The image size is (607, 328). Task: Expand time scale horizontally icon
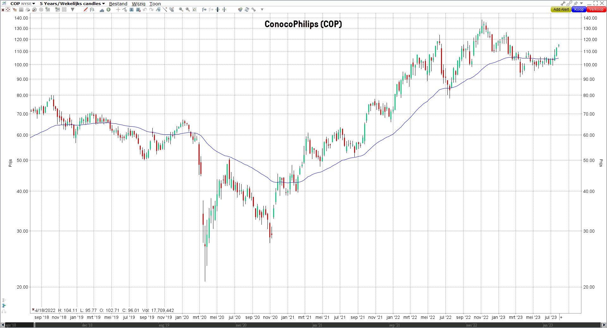pyautogui.click(x=218, y=9)
